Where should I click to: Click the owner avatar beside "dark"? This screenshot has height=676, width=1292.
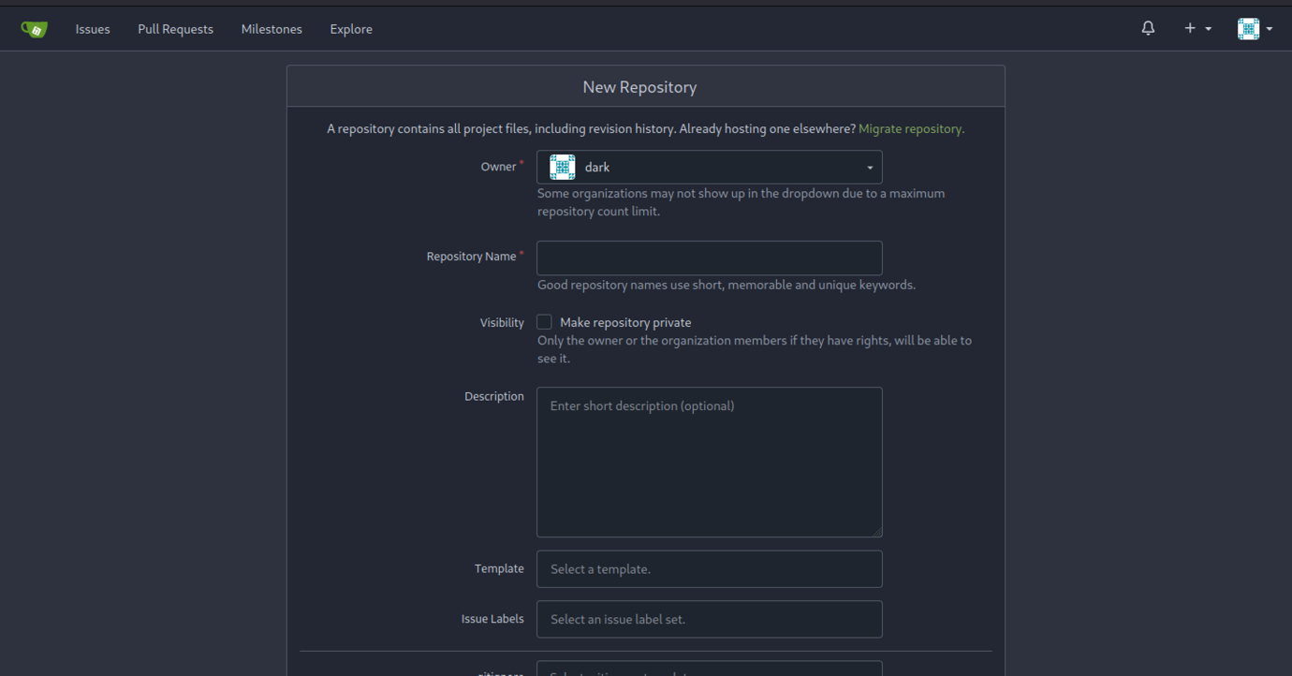click(x=563, y=168)
